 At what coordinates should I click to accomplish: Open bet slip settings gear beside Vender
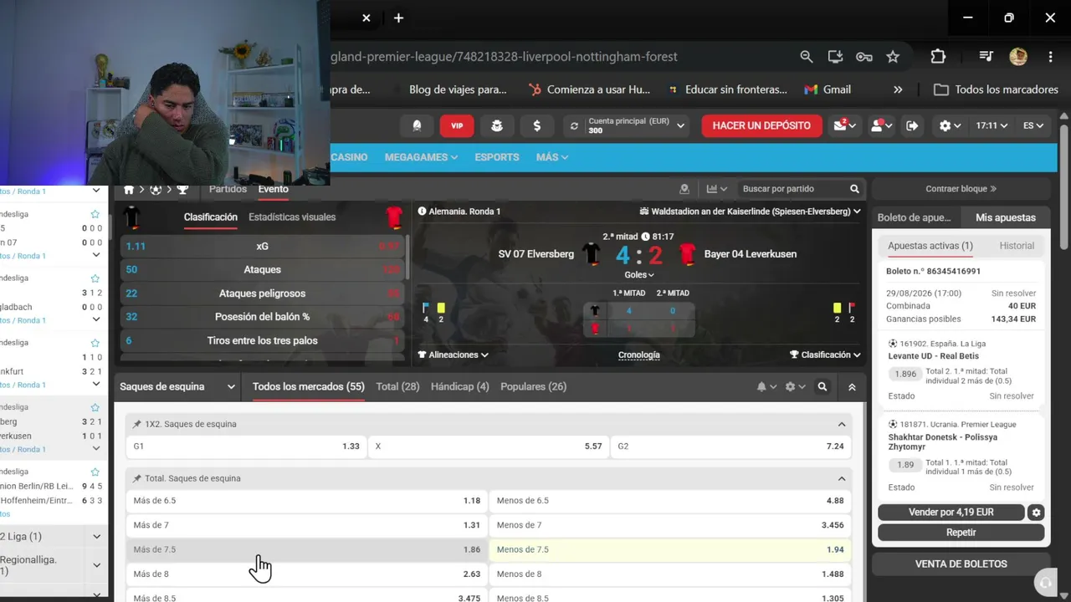coord(1037,513)
